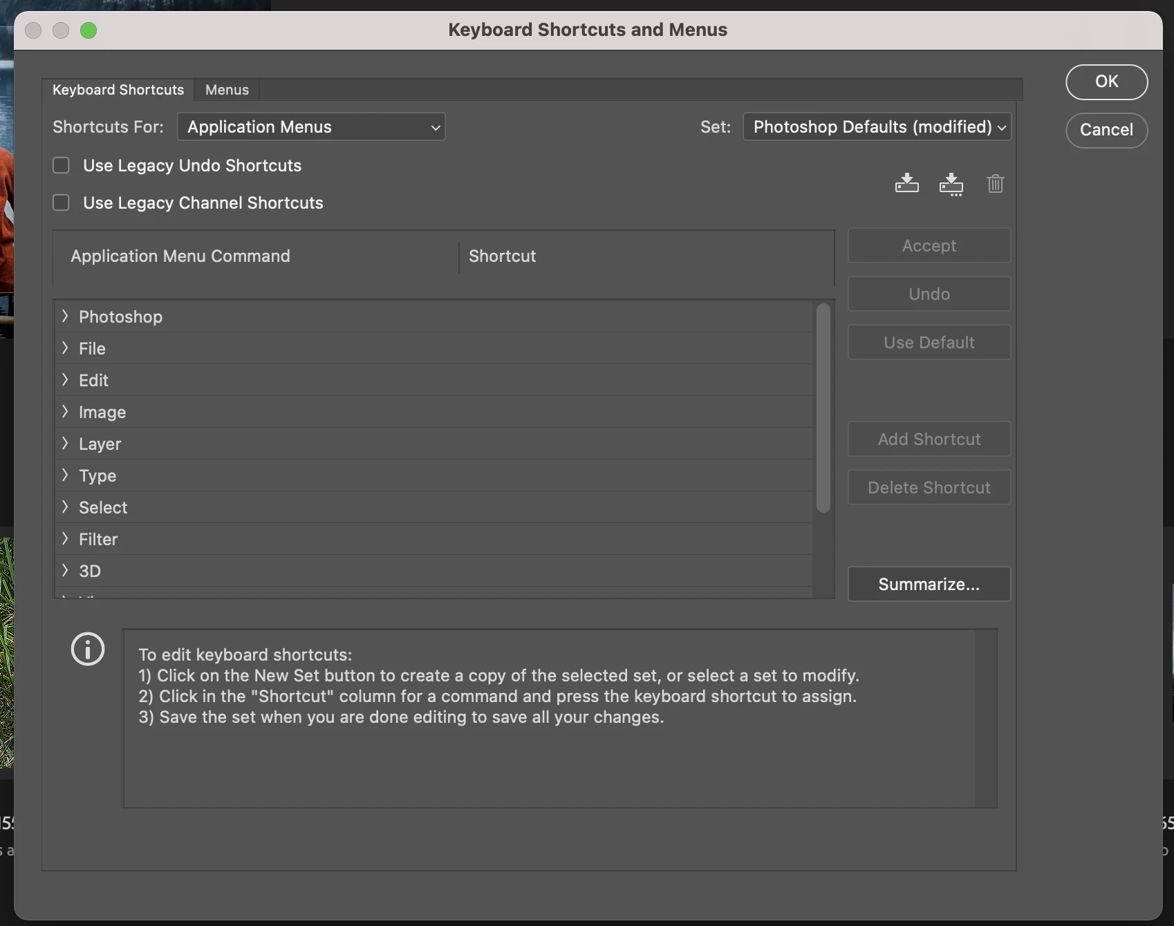Cancel the Keyboard Shortcuts dialog
Image resolution: width=1174 pixels, height=926 pixels.
(1106, 130)
